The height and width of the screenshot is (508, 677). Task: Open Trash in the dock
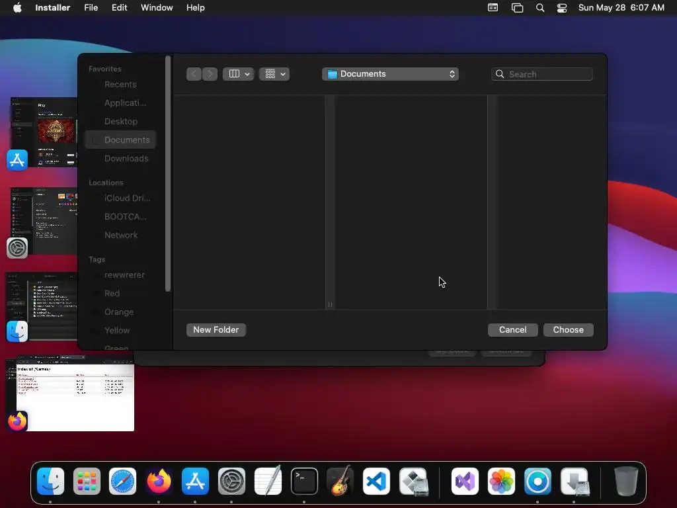tap(626, 482)
